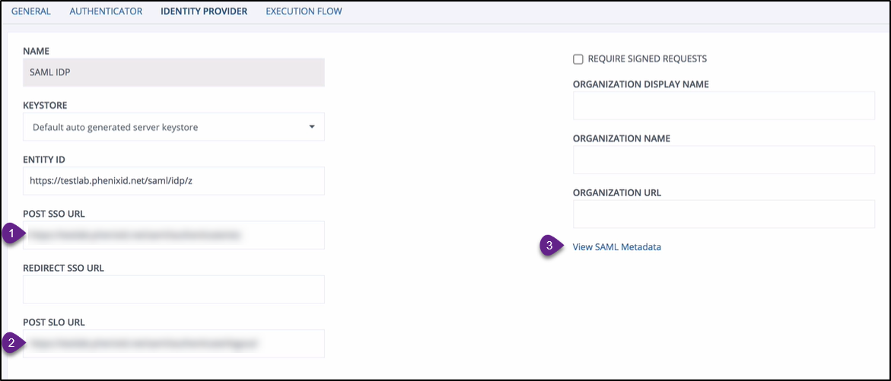Go to the Execution Flow tab
891x381 pixels.
[x=304, y=11]
